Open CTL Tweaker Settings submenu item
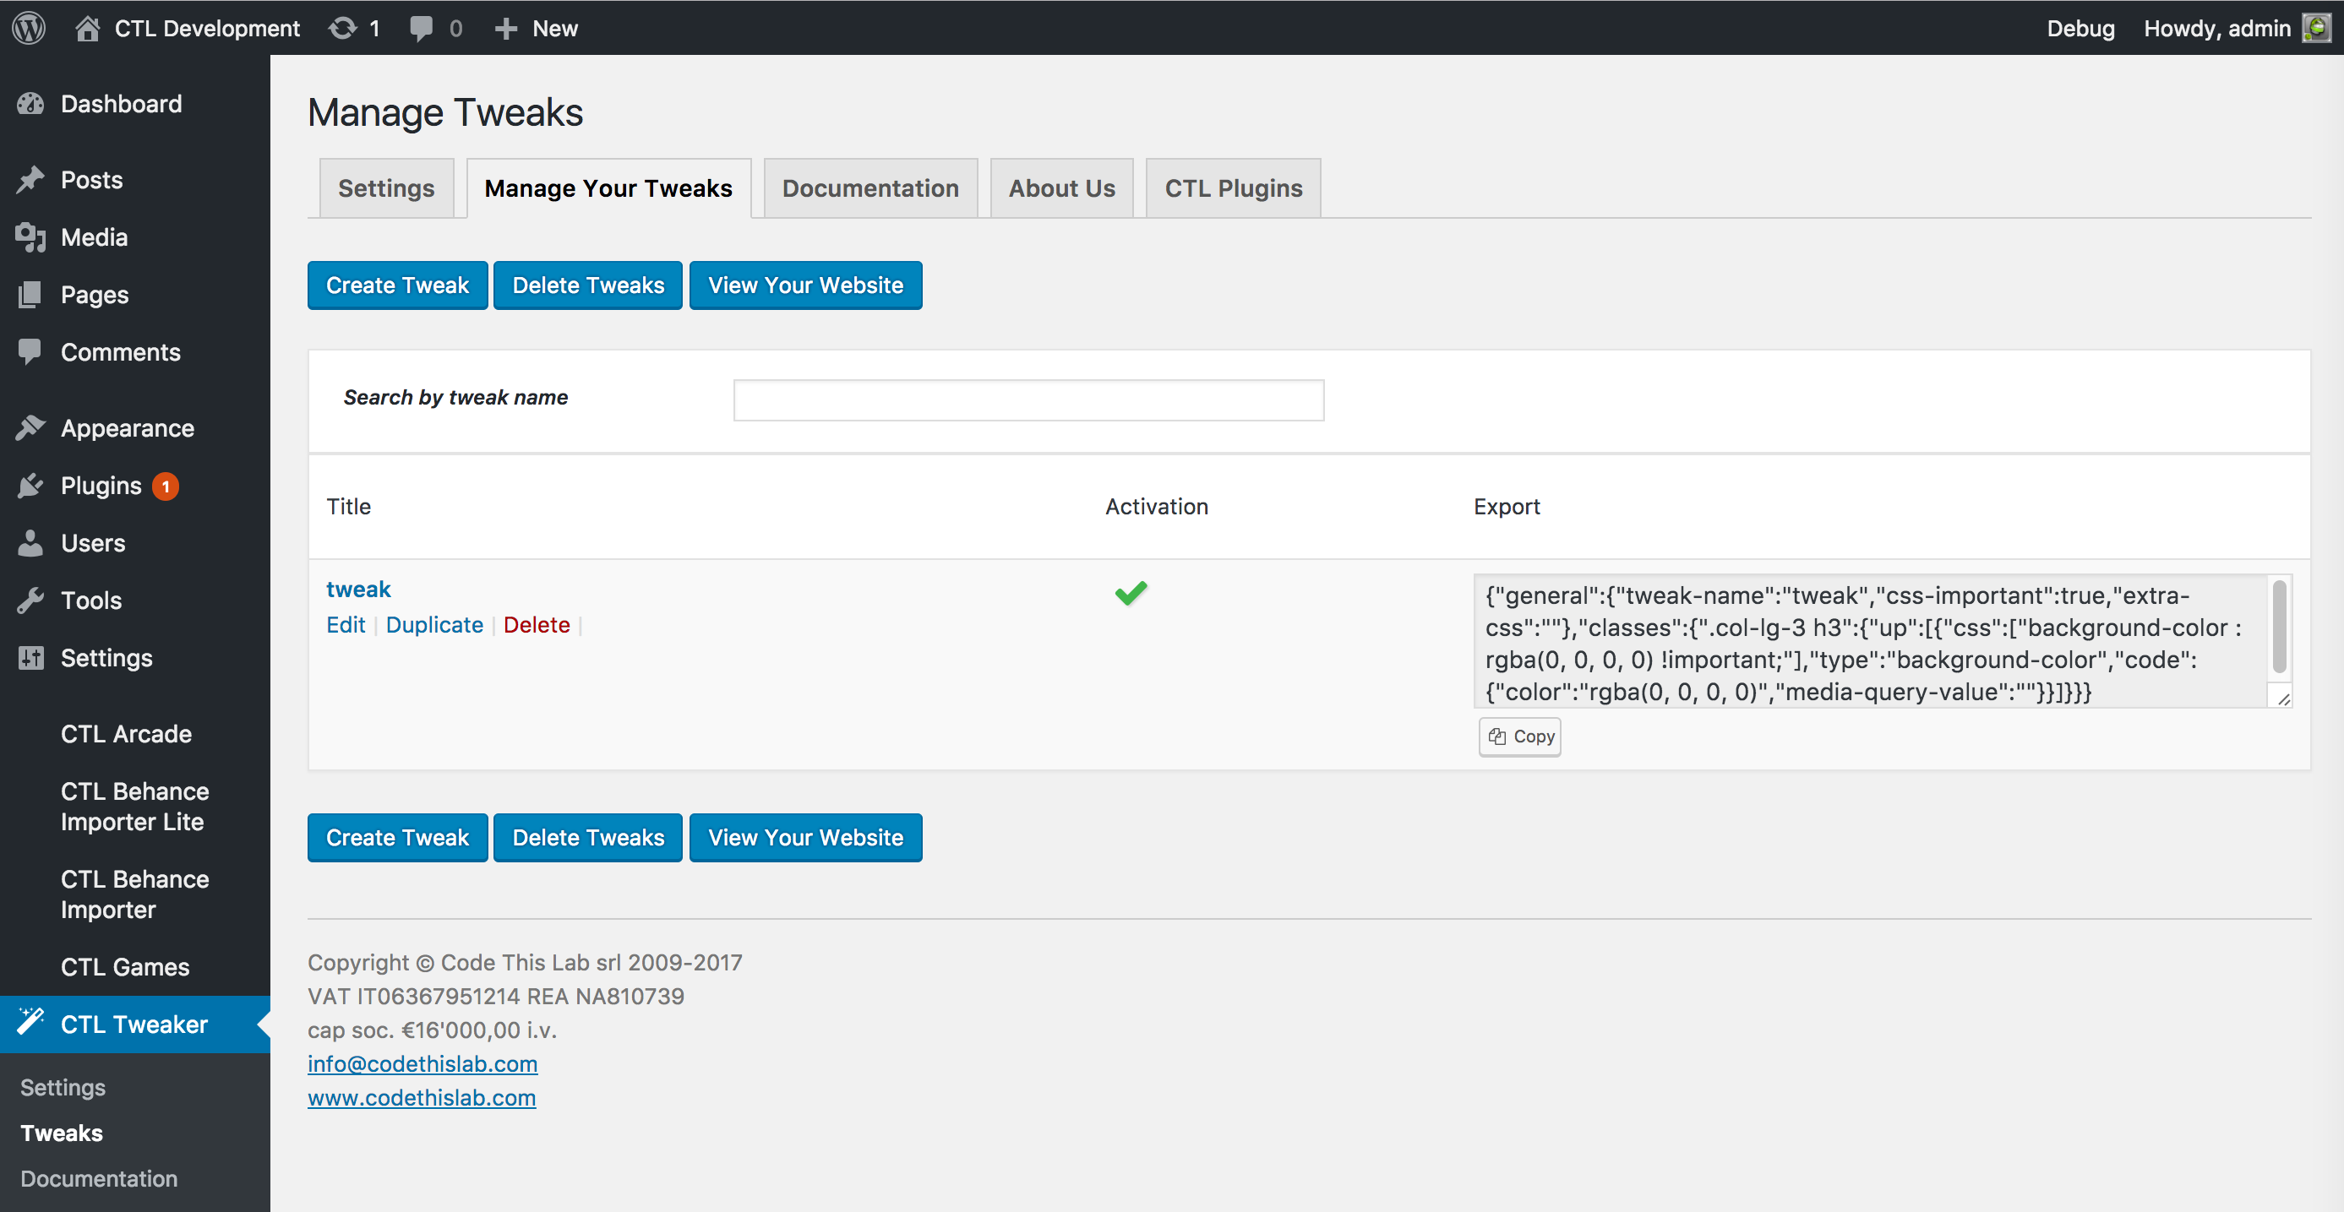This screenshot has height=1212, width=2344. pyautogui.click(x=63, y=1088)
